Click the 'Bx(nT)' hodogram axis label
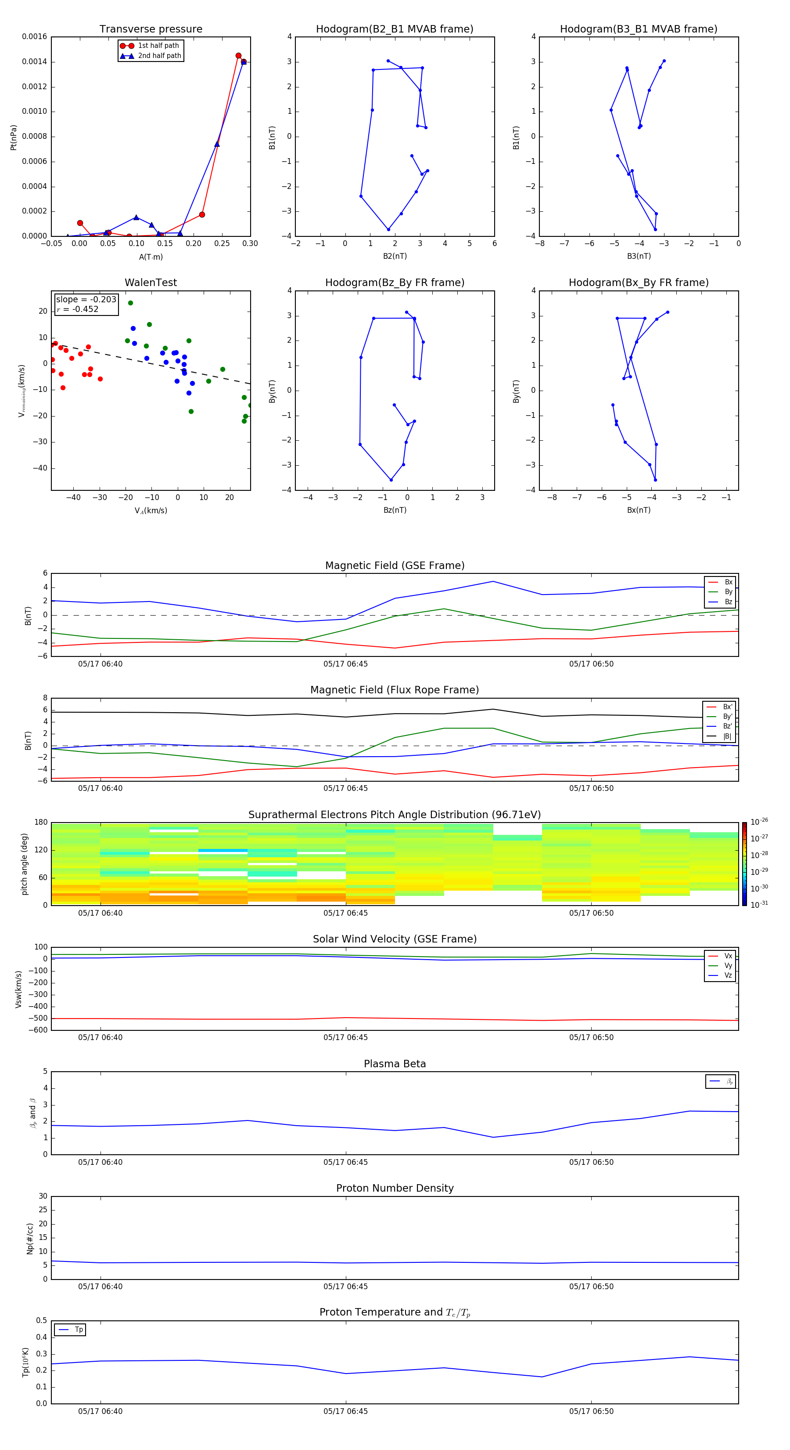 point(639,510)
